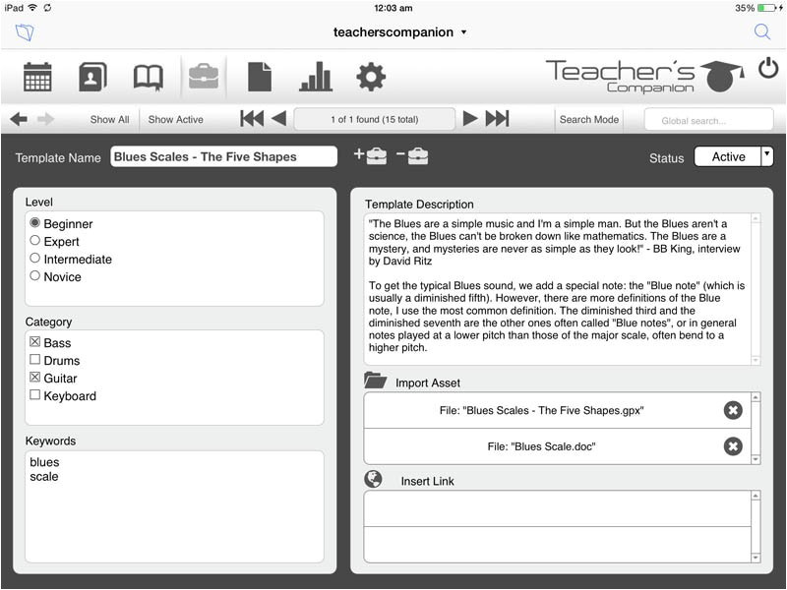Viewport: 787px width, 590px height.
Task: Tap the magnifier search icon at top right
Action: click(x=762, y=31)
